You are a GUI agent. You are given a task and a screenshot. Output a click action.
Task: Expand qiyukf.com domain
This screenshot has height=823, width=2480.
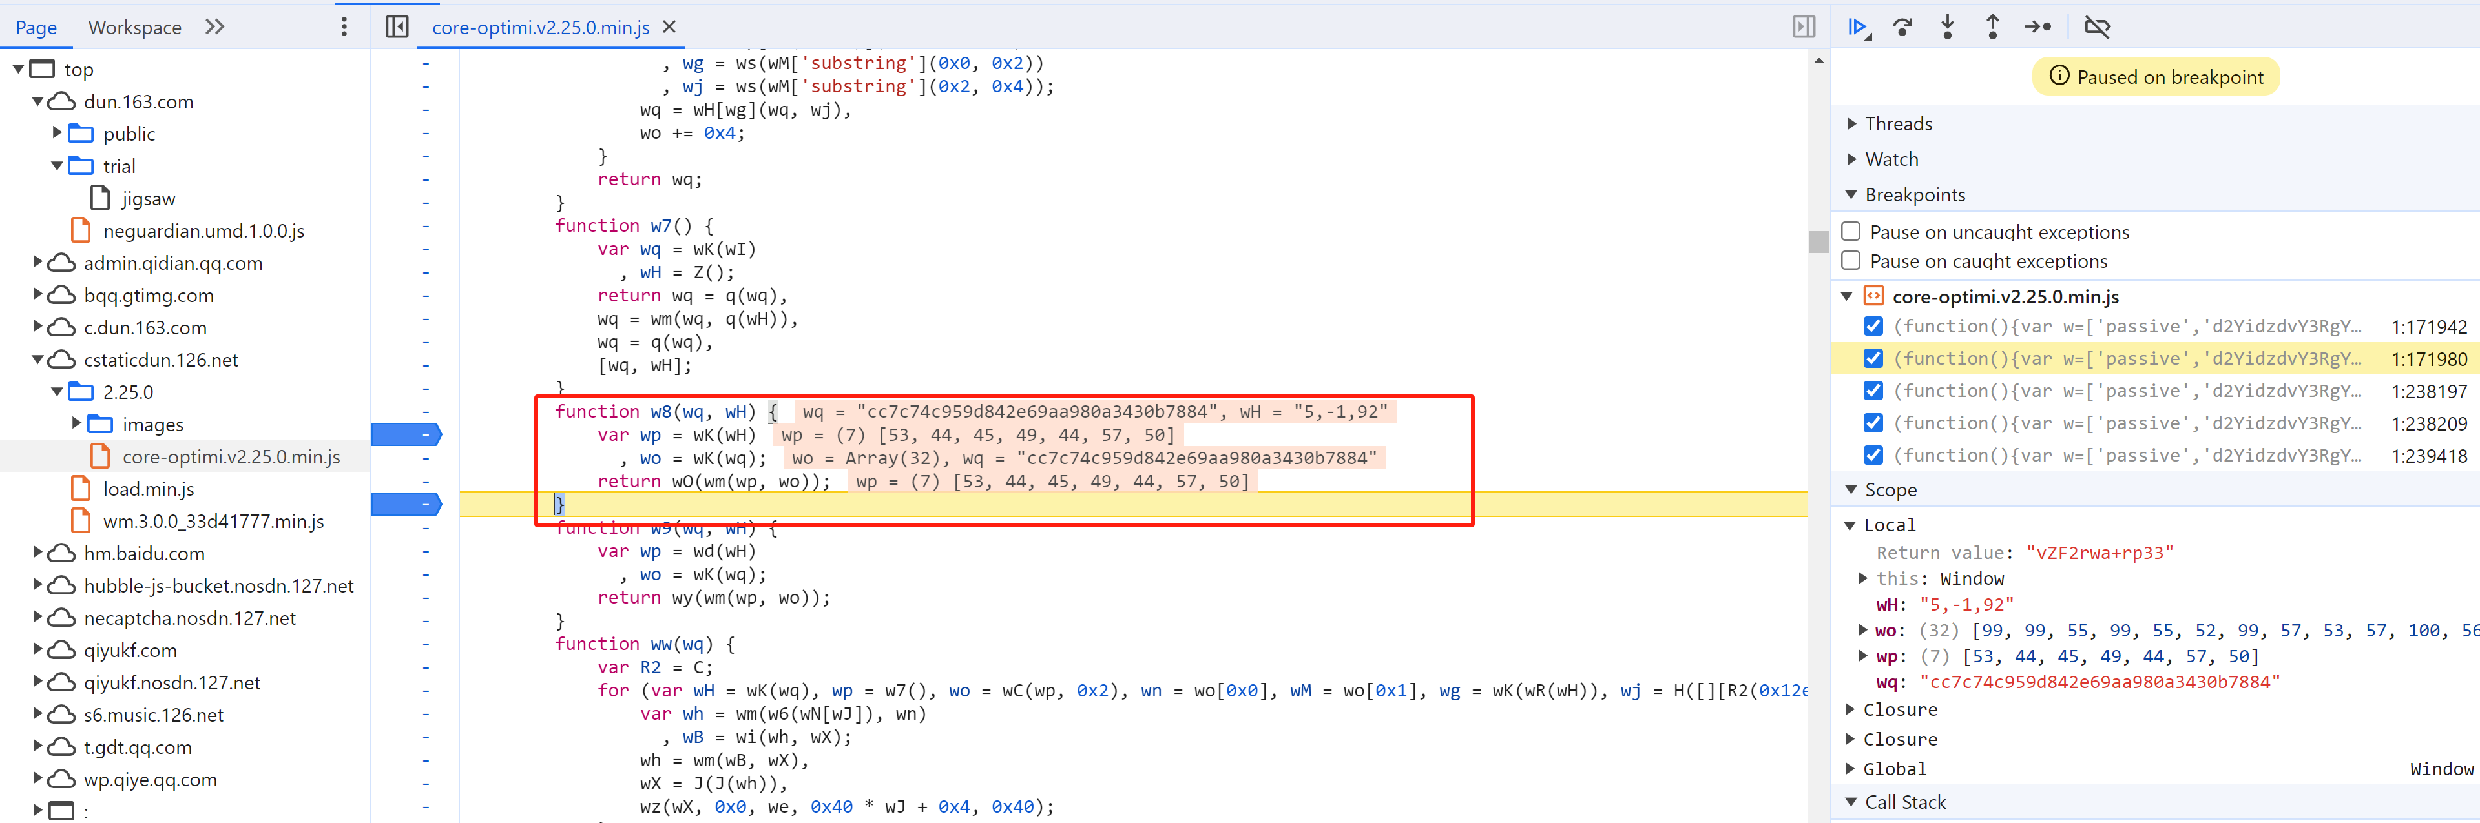pos(37,649)
